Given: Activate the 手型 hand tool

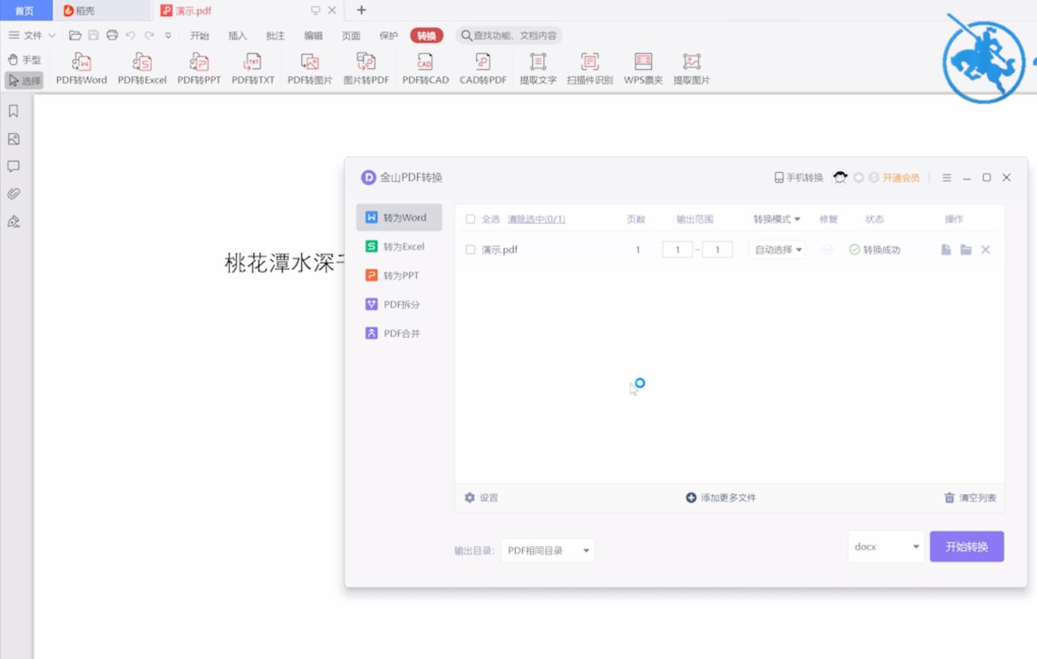Looking at the screenshot, I should 24,60.
